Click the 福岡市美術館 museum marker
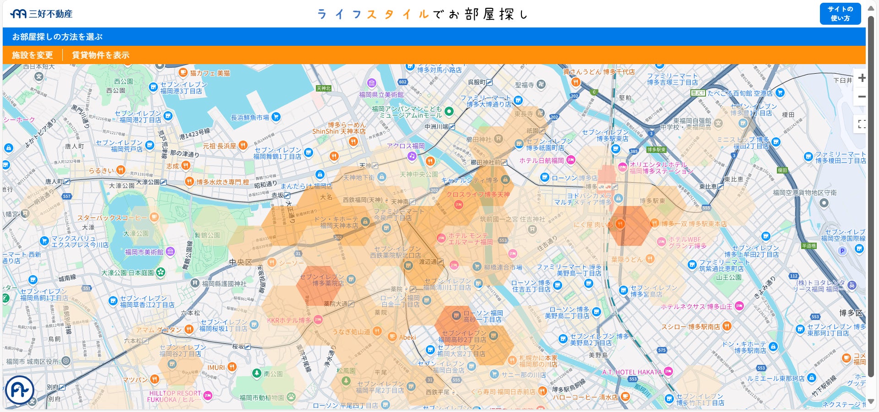Screen dimensions: 879x412 pyautogui.click(x=170, y=251)
